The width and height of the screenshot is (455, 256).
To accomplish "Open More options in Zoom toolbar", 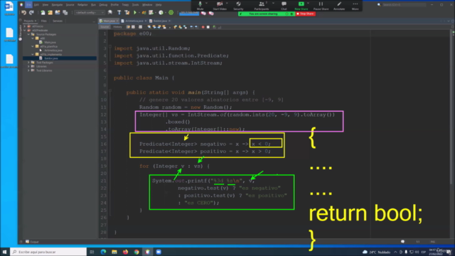I will [x=355, y=6].
